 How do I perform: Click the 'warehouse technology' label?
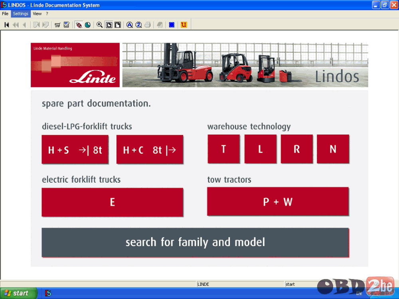[x=249, y=126]
